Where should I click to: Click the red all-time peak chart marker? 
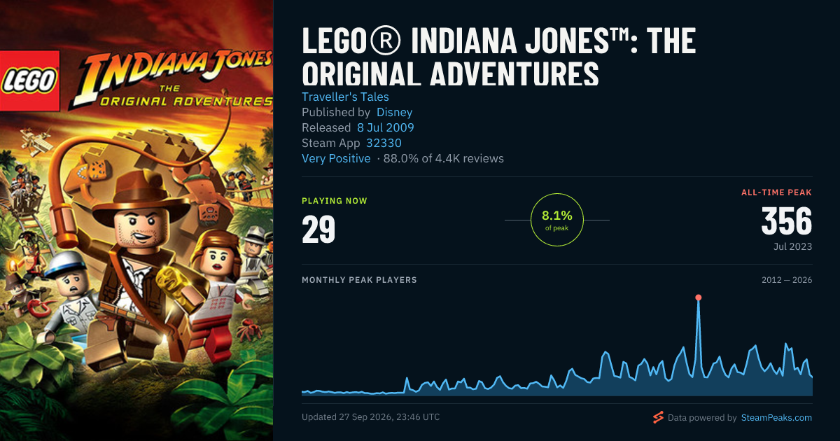pyautogui.click(x=698, y=297)
